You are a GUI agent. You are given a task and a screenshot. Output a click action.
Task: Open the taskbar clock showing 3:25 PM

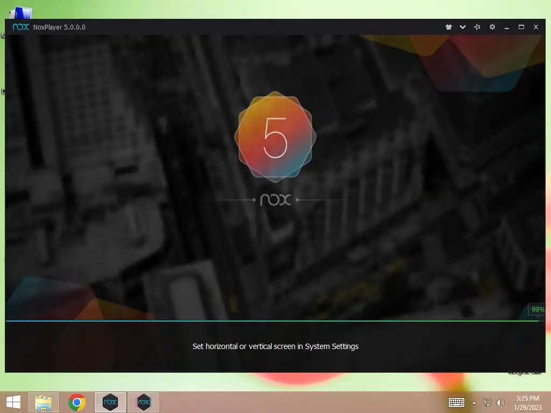(x=527, y=402)
